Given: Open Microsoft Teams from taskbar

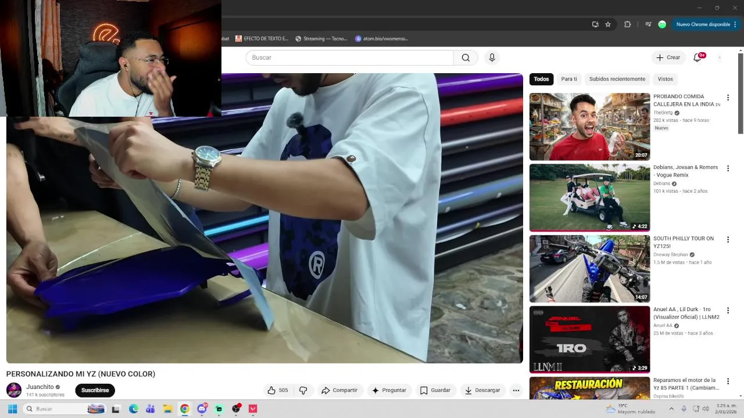Looking at the screenshot, I should click(150, 409).
